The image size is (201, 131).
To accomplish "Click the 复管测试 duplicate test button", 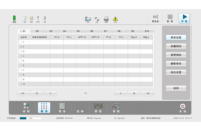I will [176, 55].
